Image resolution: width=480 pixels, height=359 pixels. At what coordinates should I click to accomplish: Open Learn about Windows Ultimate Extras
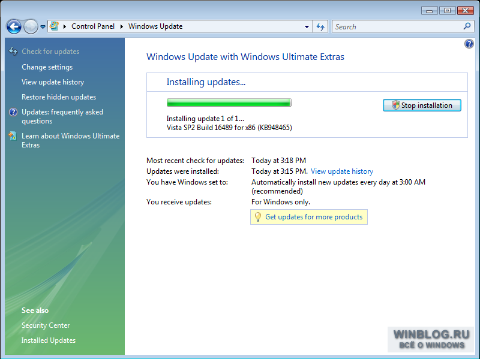[x=70, y=140]
